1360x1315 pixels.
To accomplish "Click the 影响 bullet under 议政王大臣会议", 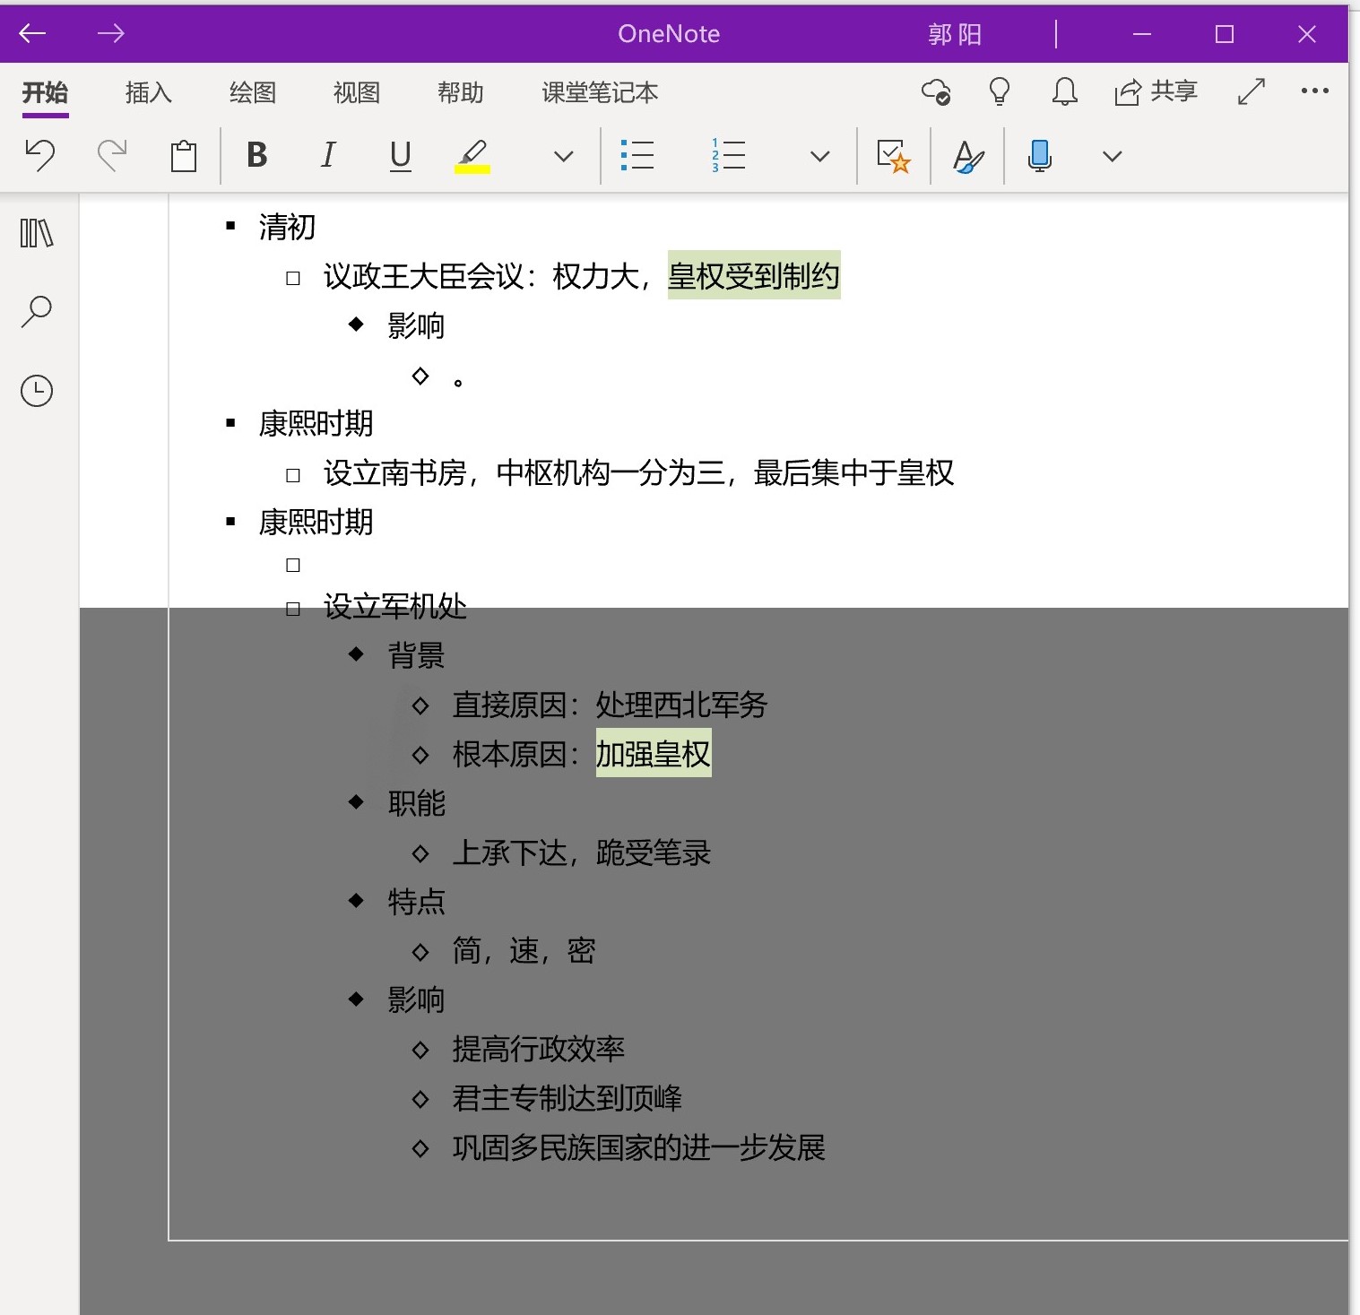I will pos(416,325).
